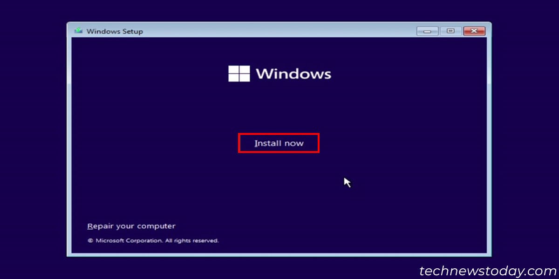The image size is (559, 279).
Task: Minimize the Windows Setup window
Action: point(427,31)
